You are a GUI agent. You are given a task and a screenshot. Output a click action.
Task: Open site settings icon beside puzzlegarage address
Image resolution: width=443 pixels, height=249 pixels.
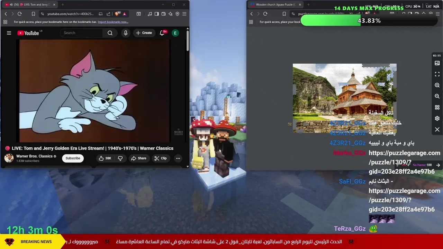[293, 14]
